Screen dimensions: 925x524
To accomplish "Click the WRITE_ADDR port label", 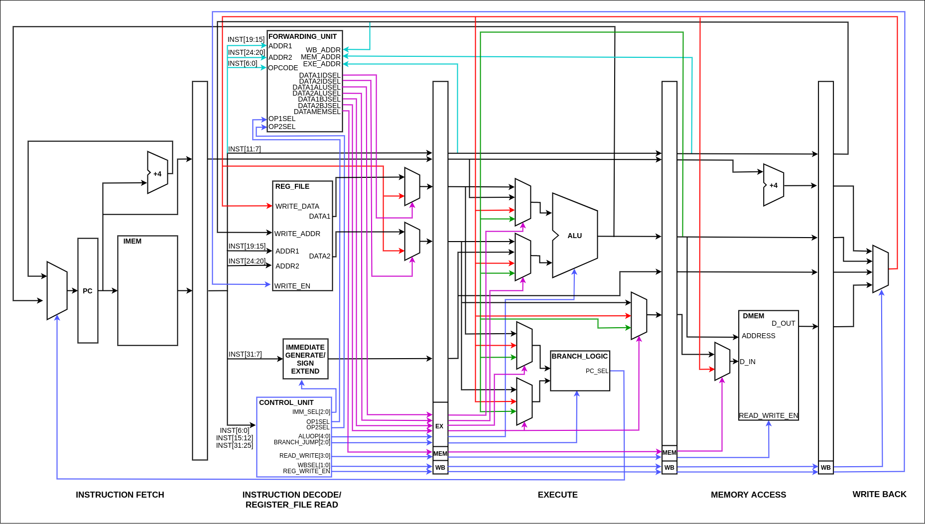I will click(297, 234).
